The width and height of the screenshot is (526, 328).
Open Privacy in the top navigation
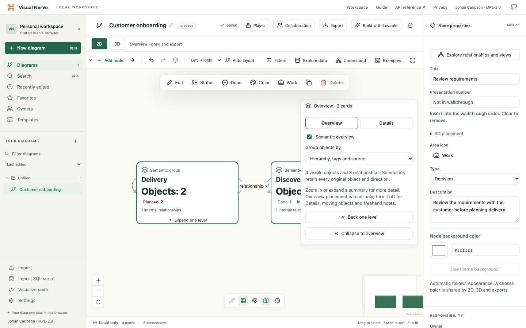pos(440,7)
